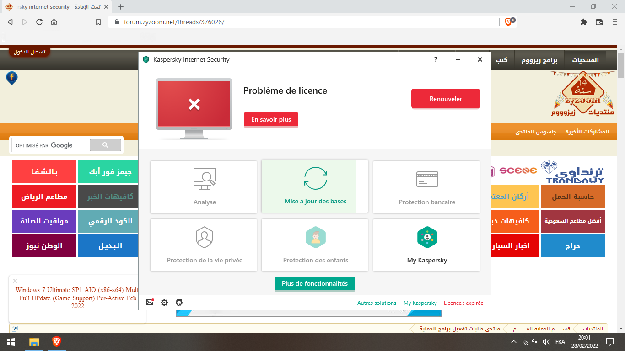The image size is (625, 351).
Task: Open the Protection bancaire tile
Action: pyautogui.click(x=426, y=187)
